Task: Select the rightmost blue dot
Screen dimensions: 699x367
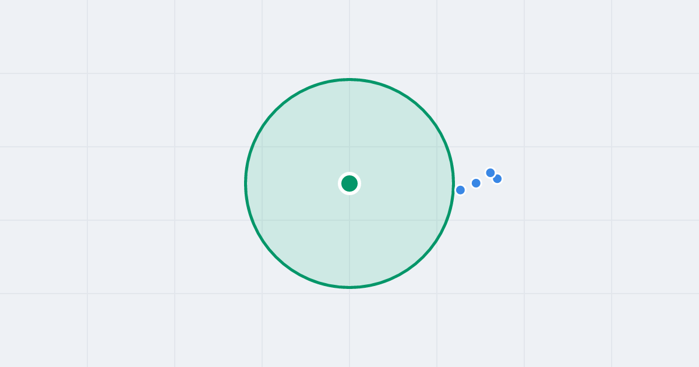Action: [x=497, y=179]
